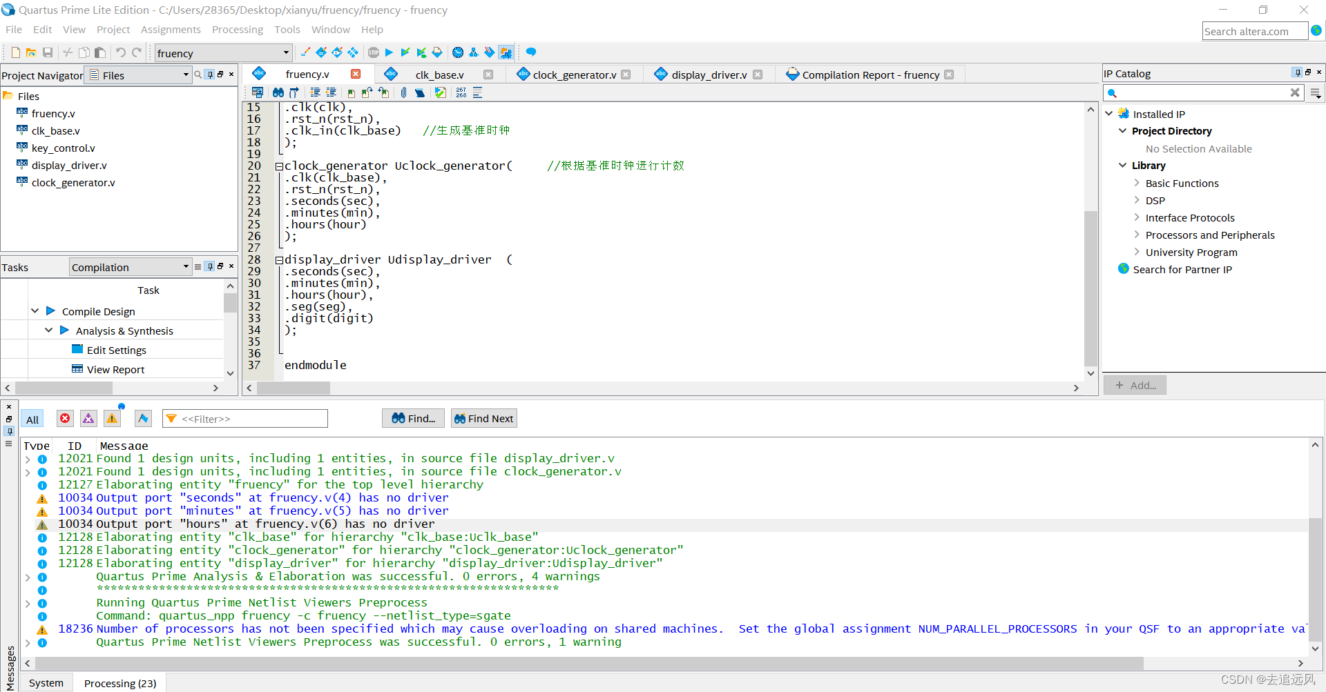This screenshot has width=1326, height=692.
Task: Click the globe icon beside altera search
Action: pyautogui.click(x=1316, y=30)
